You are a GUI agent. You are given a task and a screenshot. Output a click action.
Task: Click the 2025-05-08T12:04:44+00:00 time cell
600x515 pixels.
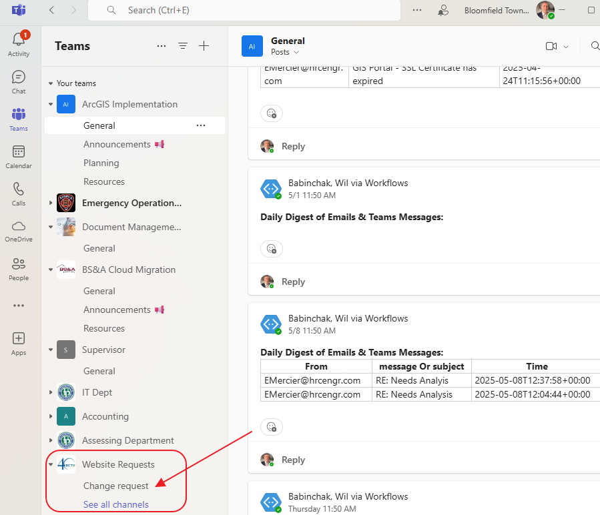(535, 394)
